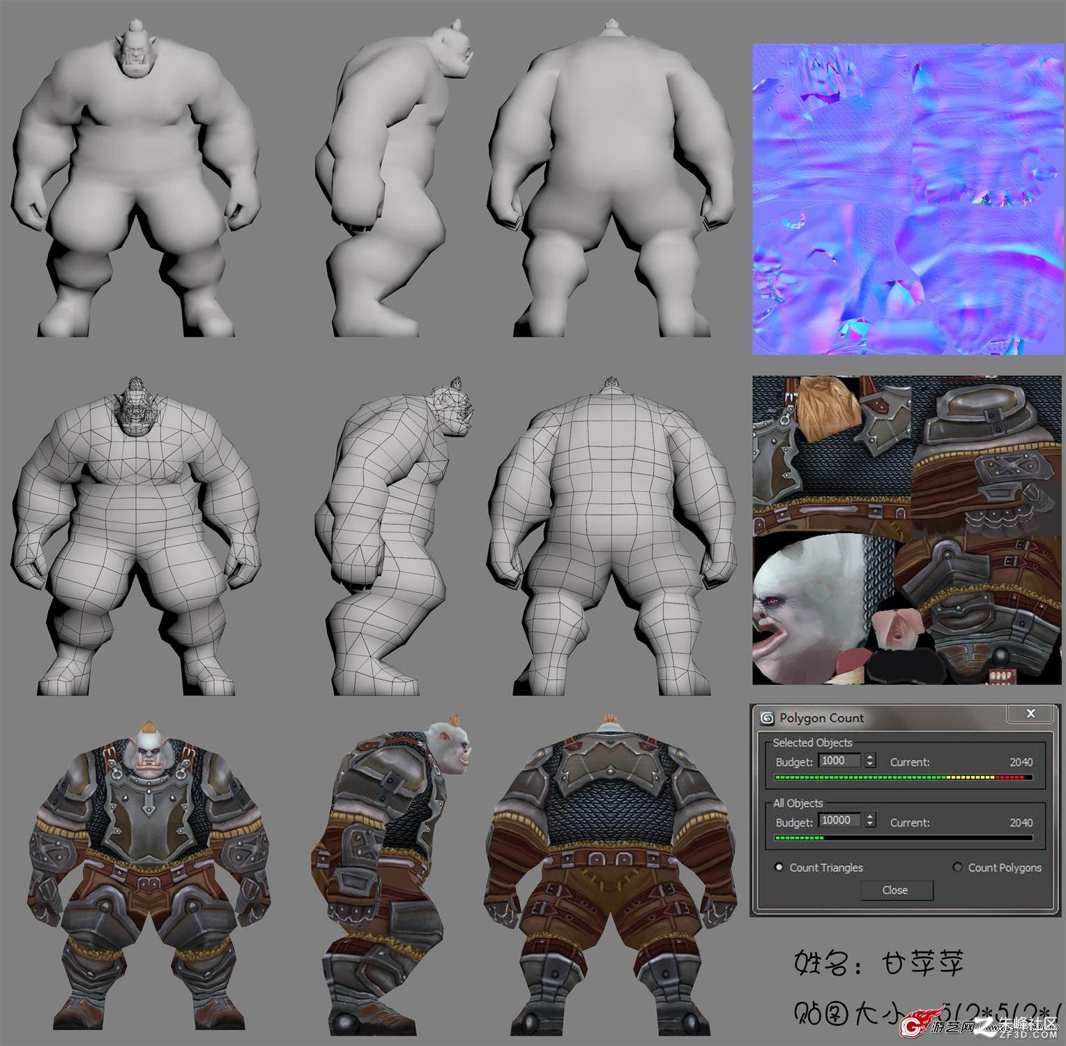
Task: Click the gray smooth-shaded back view model
Action: [611, 178]
